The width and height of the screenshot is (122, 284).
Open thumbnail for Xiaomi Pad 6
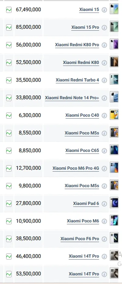pos(114,203)
